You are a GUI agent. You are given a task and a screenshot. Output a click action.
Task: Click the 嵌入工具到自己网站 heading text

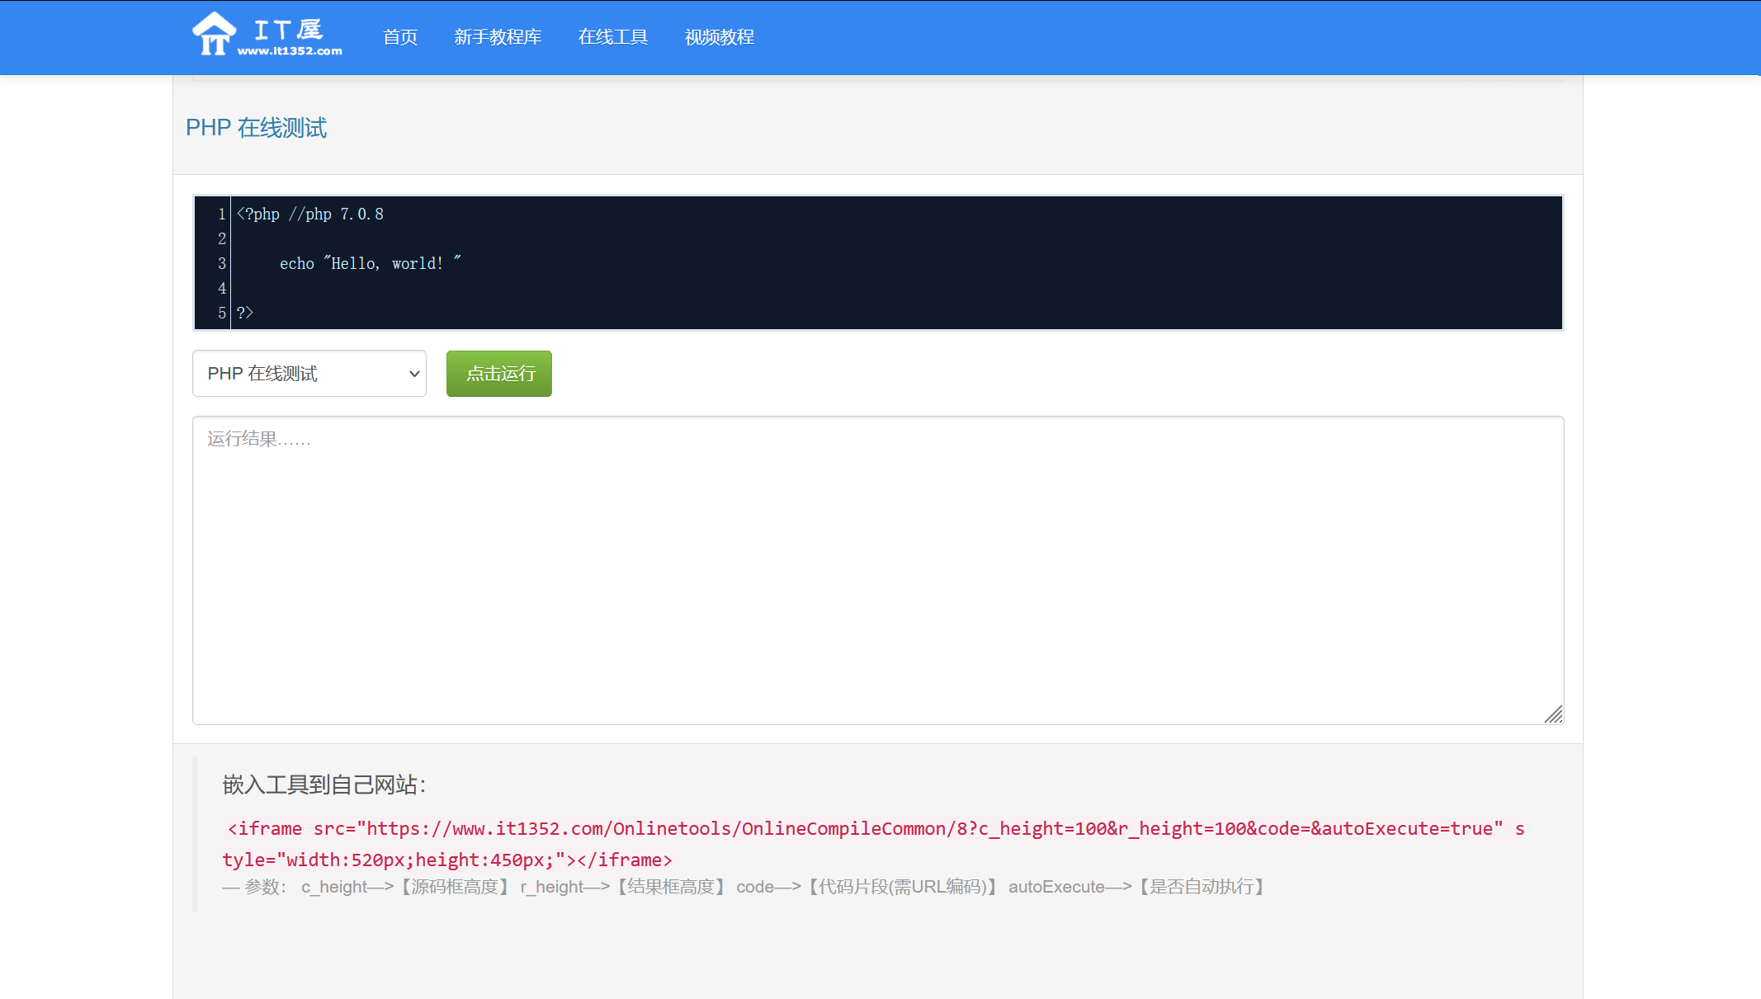[323, 785]
